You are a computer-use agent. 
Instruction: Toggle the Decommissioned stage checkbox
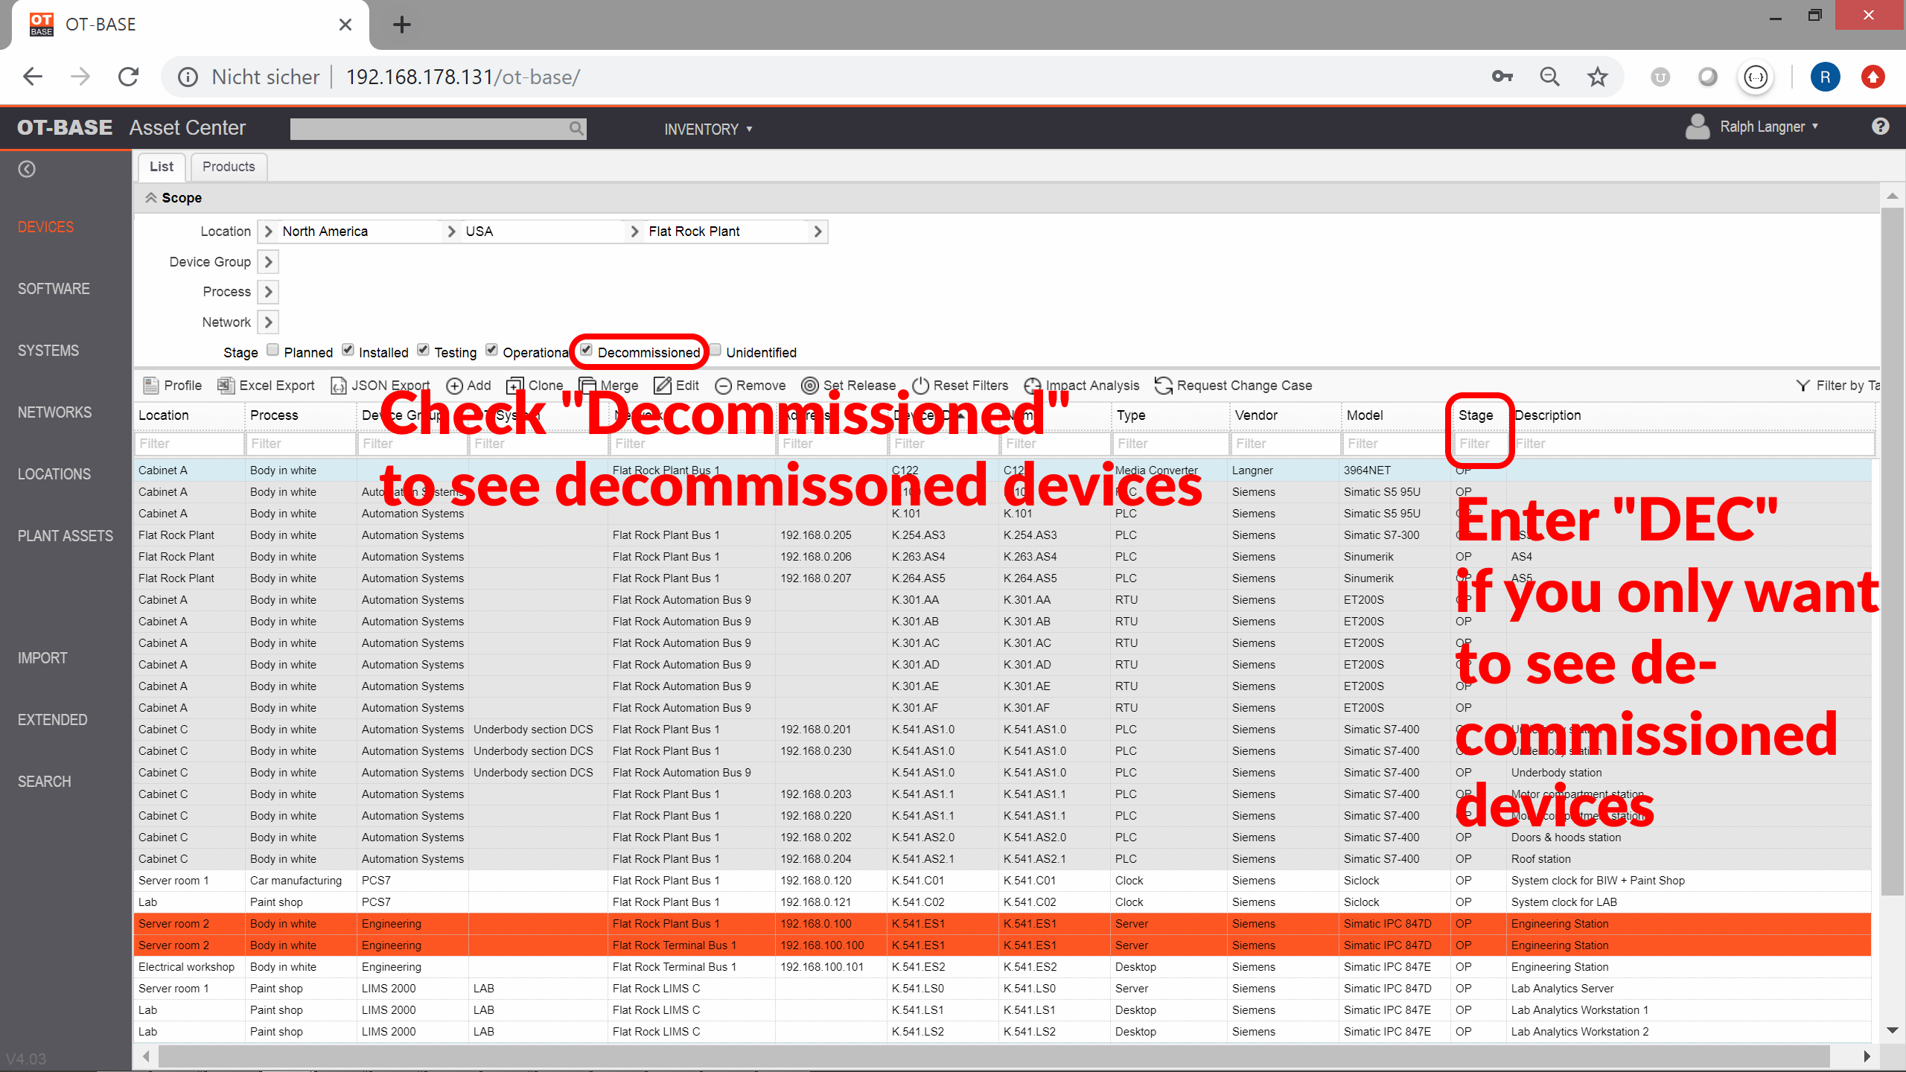point(586,350)
